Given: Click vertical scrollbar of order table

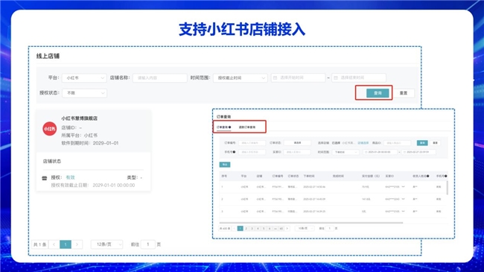Looking at the screenshot, I should [x=447, y=188].
